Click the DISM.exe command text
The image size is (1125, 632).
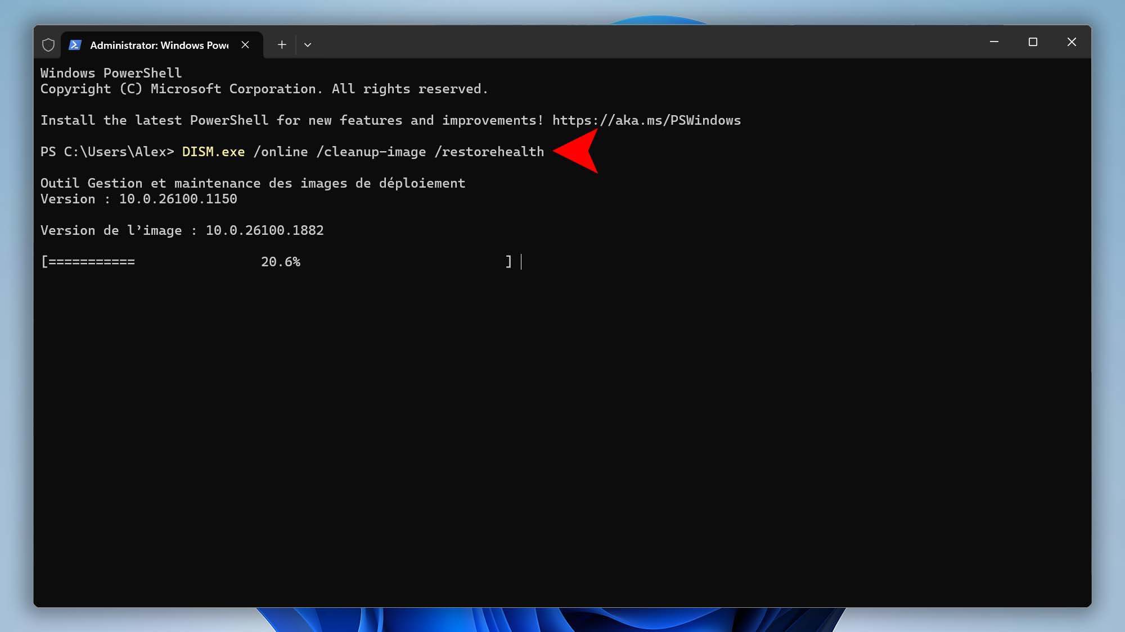(x=213, y=152)
